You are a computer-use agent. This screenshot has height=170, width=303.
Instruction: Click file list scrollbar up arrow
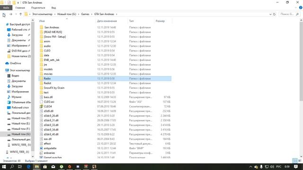pos(301,20)
